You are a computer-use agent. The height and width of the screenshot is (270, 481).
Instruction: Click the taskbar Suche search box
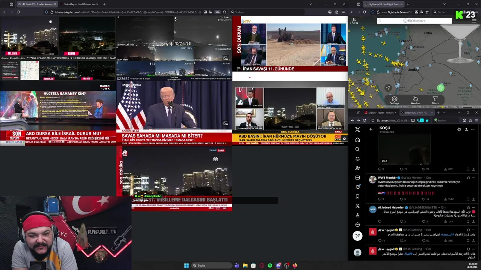(211, 265)
